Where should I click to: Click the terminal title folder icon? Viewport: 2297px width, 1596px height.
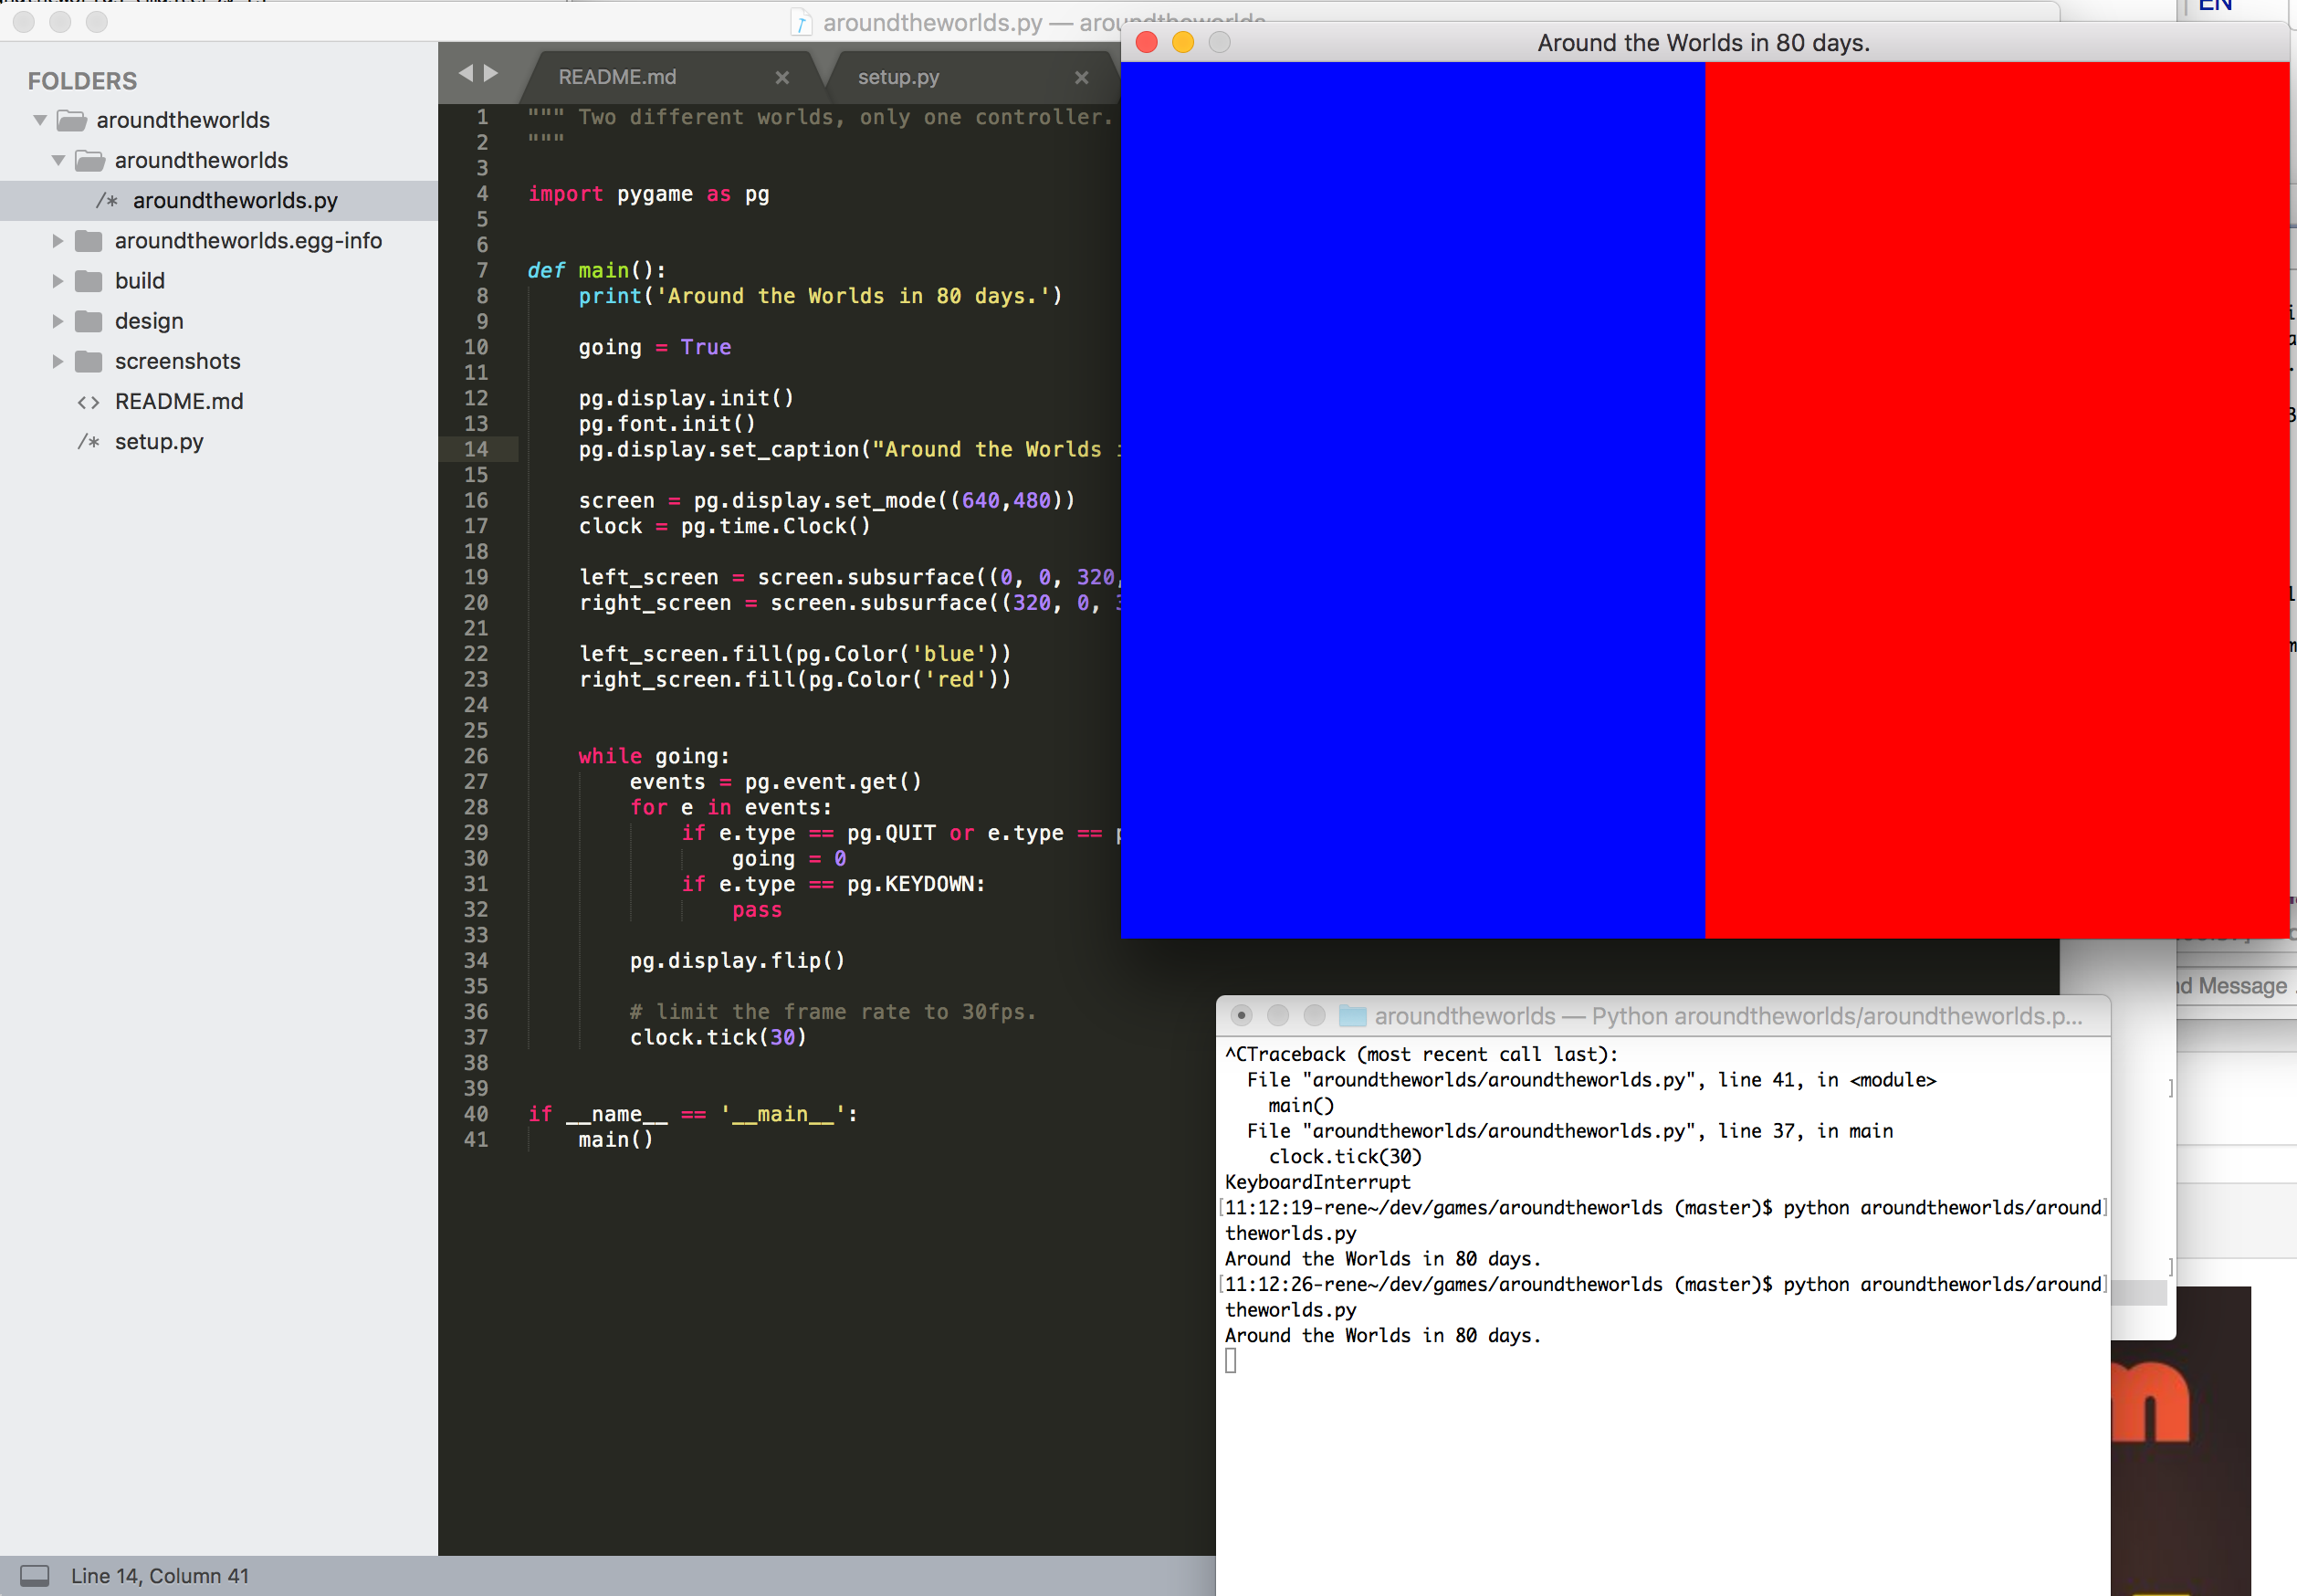[1352, 1016]
